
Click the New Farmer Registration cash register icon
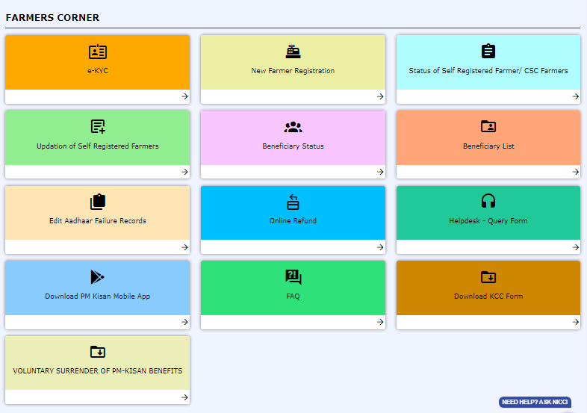coord(293,52)
